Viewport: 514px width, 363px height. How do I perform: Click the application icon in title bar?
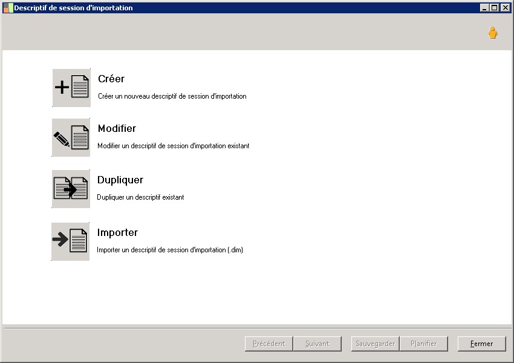(8, 8)
